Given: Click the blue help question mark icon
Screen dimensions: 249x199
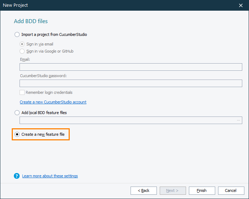Looking at the screenshot, I should (17, 176).
